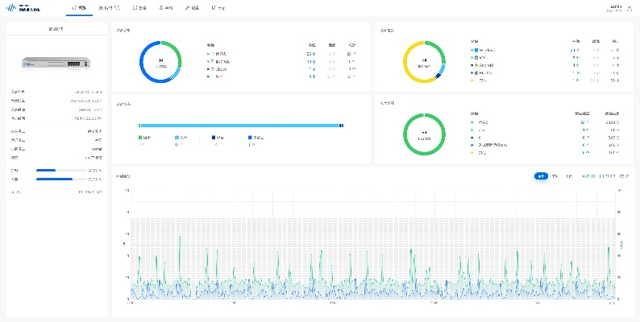The image size is (640, 322).
Task: Select the highlighted blue time-range pill above the traffic chart
Action: click(541, 175)
